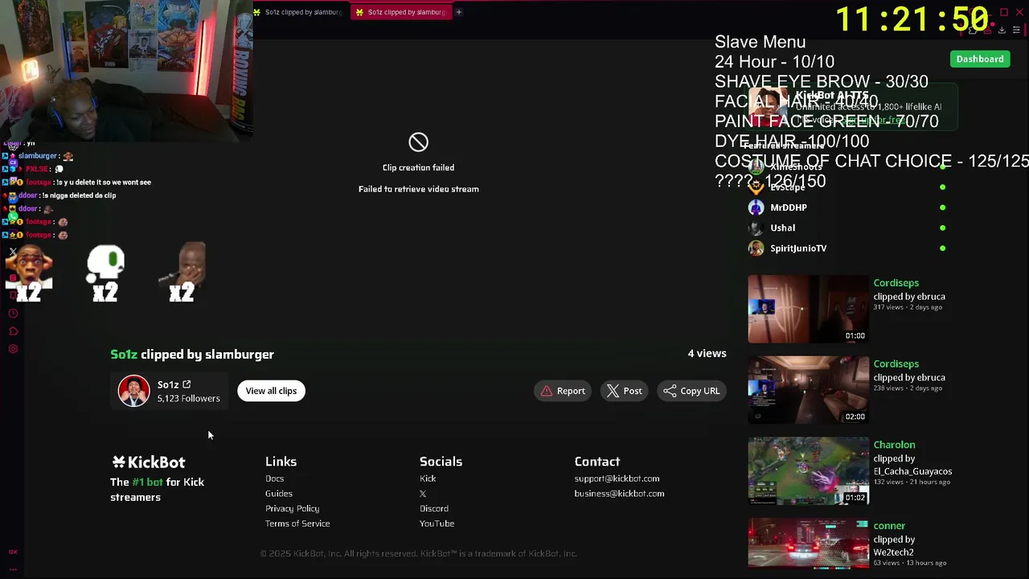Click the View all clips button
Viewport: 1029px width, 579px height.
(x=271, y=391)
